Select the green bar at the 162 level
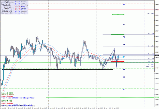The height and width of the screenshot is (109, 159). point(118,35)
